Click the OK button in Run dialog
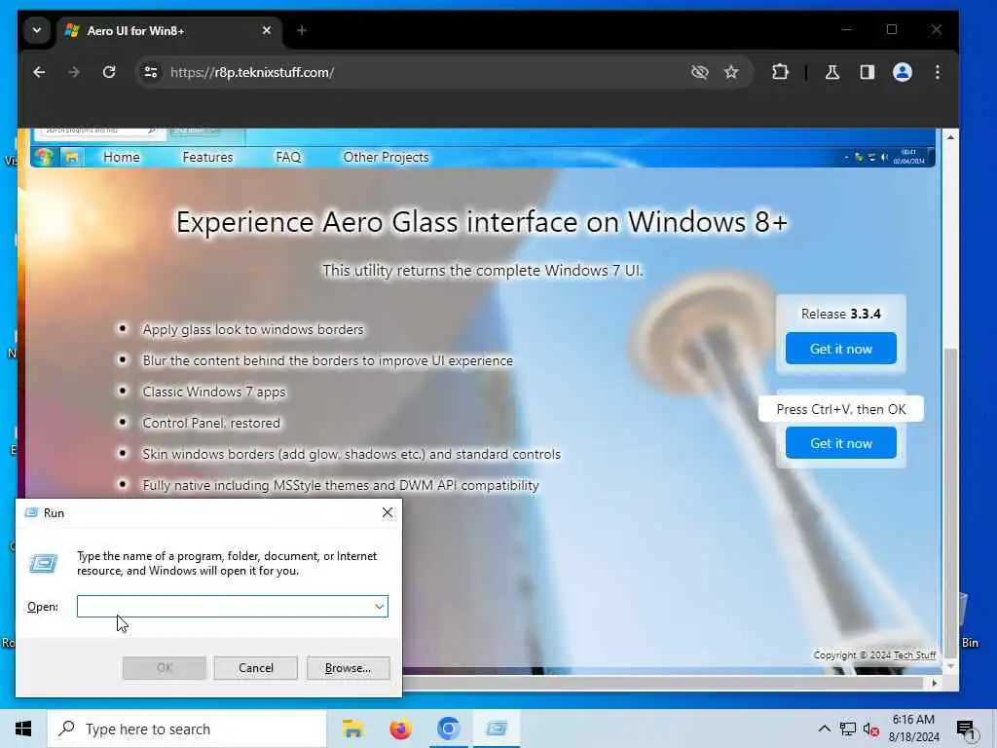This screenshot has height=748, width=997. click(x=164, y=668)
